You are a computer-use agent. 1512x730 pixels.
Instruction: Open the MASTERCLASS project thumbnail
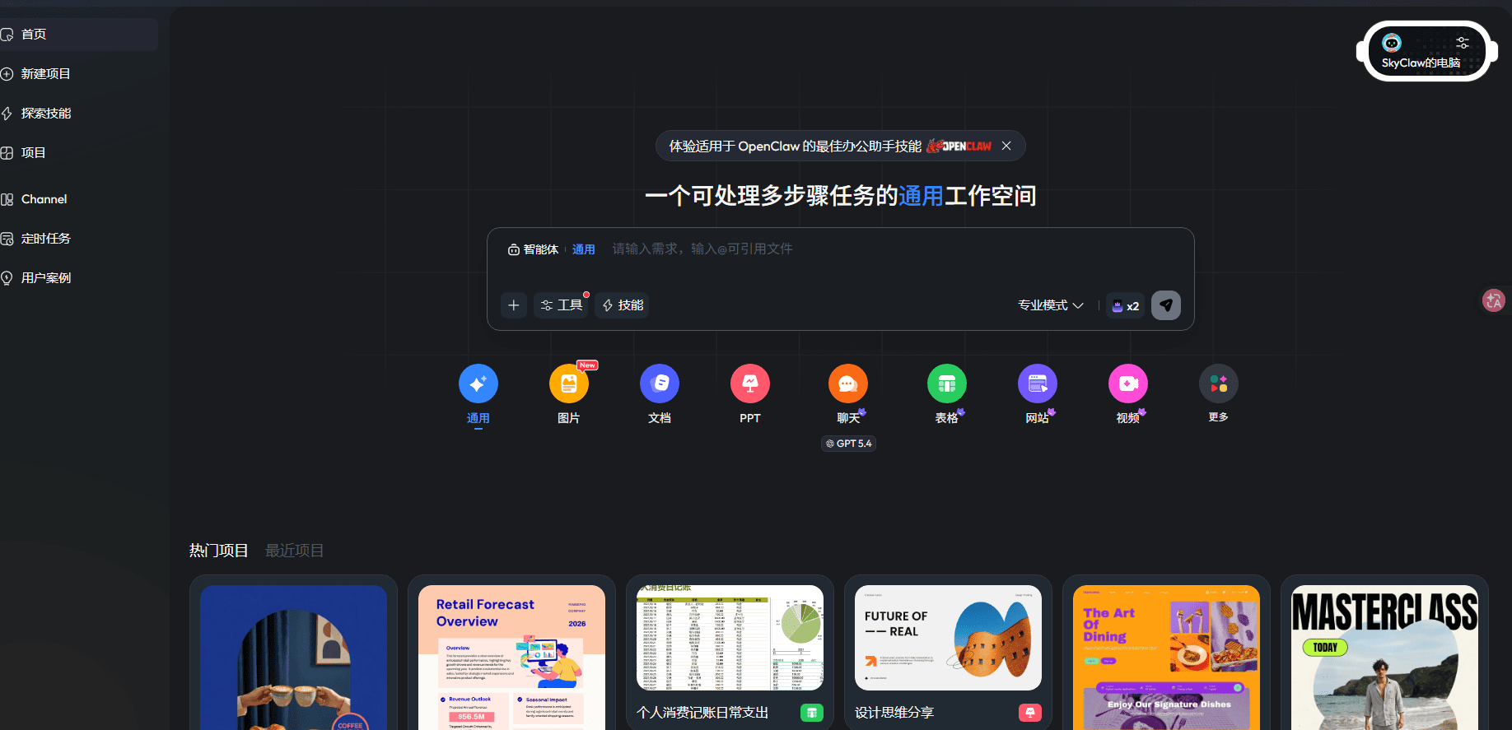[1384, 658]
